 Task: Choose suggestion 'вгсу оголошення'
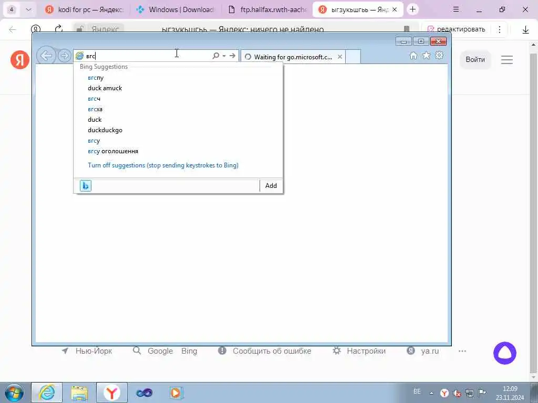tap(113, 151)
